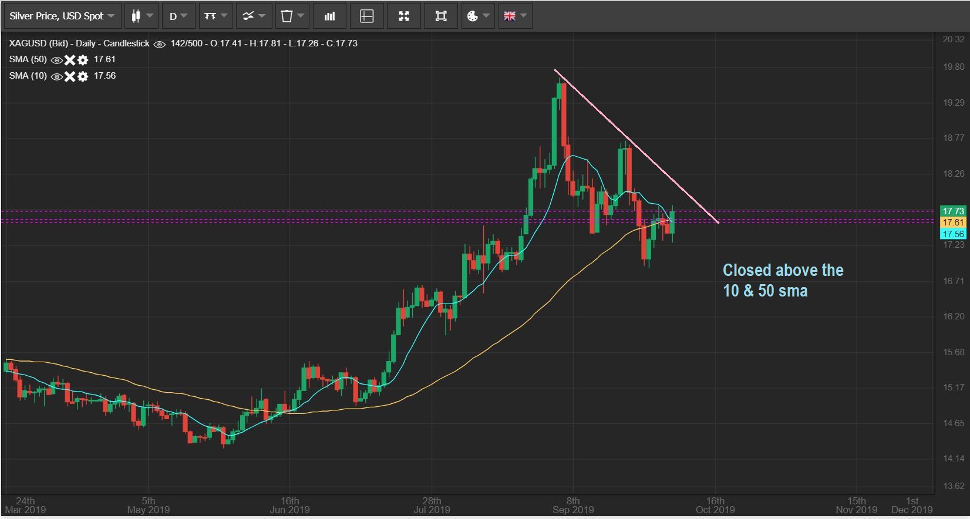
Task: Click the XAGUSD (Bid) - Daily - Candlestick legend
Action: [x=79, y=43]
